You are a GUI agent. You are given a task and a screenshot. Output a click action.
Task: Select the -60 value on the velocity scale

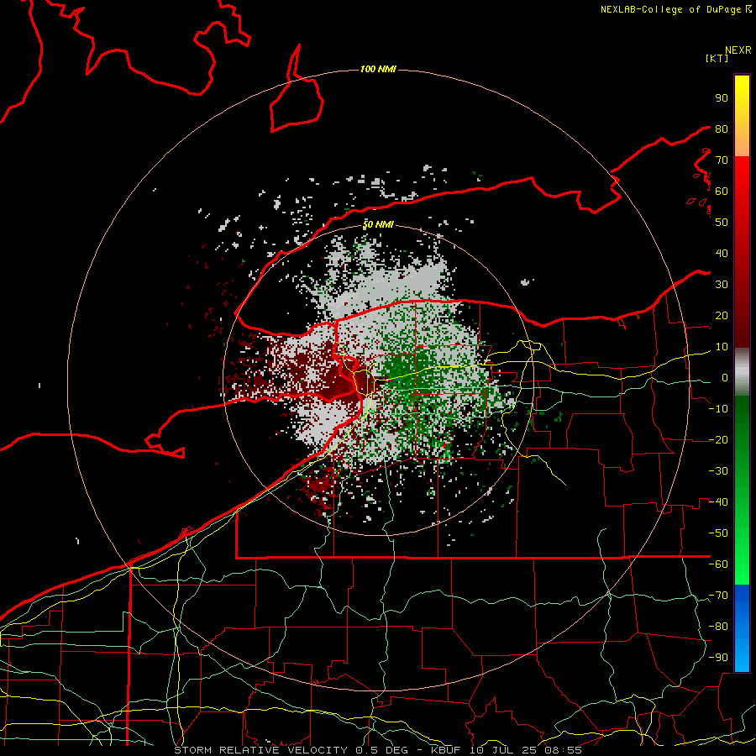click(x=718, y=564)
